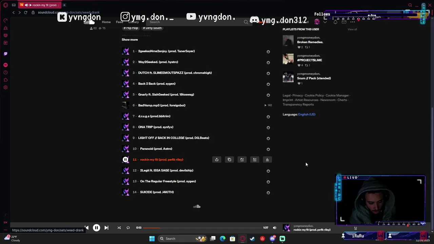Go to SoundCloud Library tab
Viewport: 434px width, 244px height.
click(x=134, y=22)
